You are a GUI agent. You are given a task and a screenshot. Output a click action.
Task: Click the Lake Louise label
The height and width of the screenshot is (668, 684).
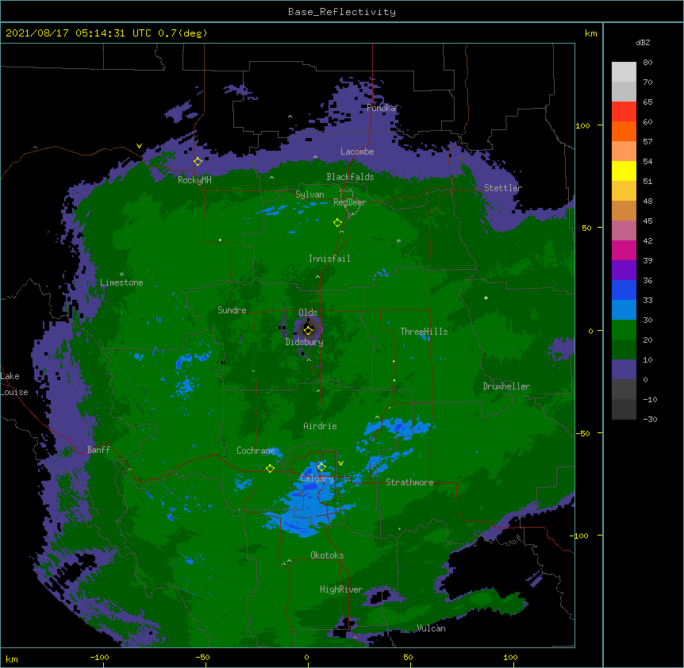14,384
